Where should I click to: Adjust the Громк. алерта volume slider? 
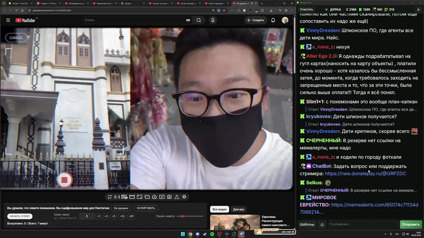tap(190, 216)
